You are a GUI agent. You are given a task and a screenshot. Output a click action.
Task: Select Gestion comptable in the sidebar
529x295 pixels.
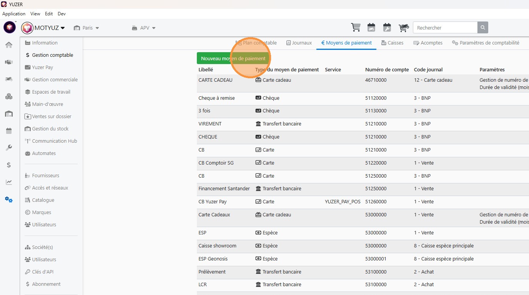click(49, 55)
